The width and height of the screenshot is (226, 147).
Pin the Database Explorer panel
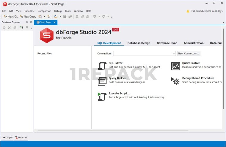point(27,22)
